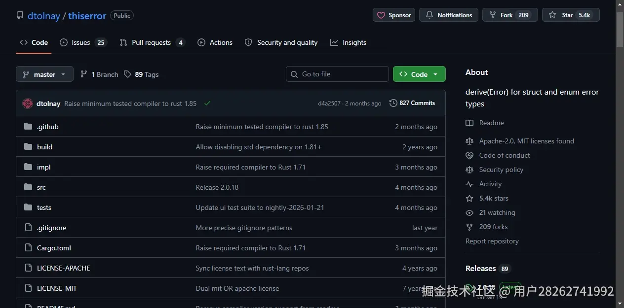The image size is (624, 308).
Task: Open the .gitignore file
Action: pos(51,228)
